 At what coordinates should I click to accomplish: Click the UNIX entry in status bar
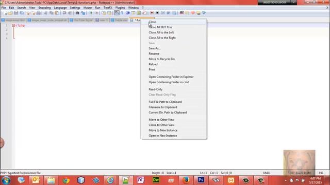coord(266,173)
